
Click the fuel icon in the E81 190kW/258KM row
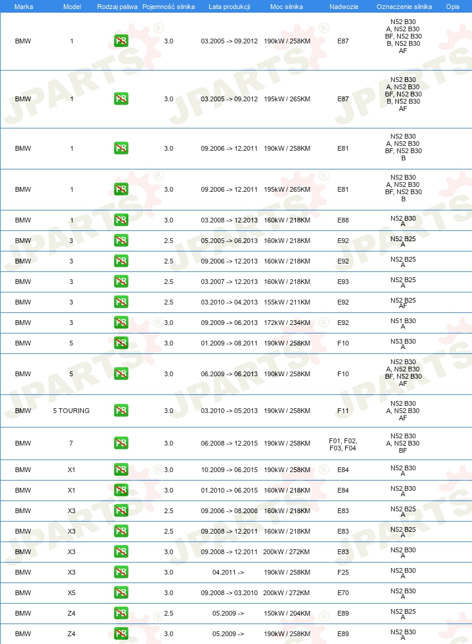[121, 148]
